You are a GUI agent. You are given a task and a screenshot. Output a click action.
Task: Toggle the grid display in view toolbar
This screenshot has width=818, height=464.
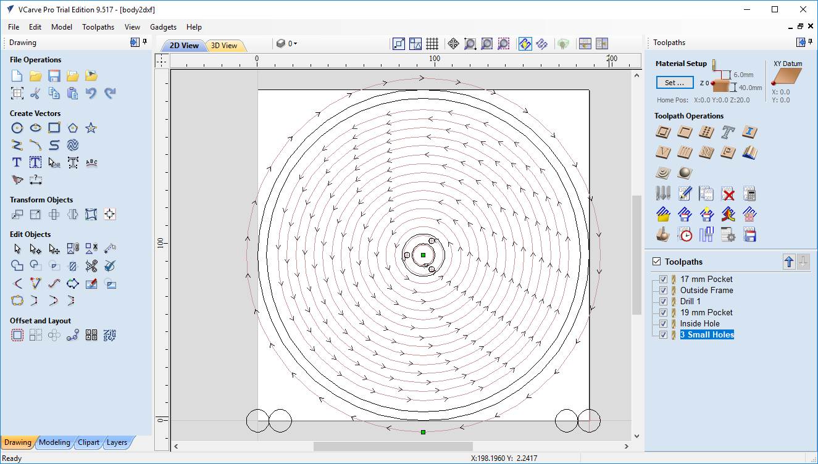click(x=432, y=44)
